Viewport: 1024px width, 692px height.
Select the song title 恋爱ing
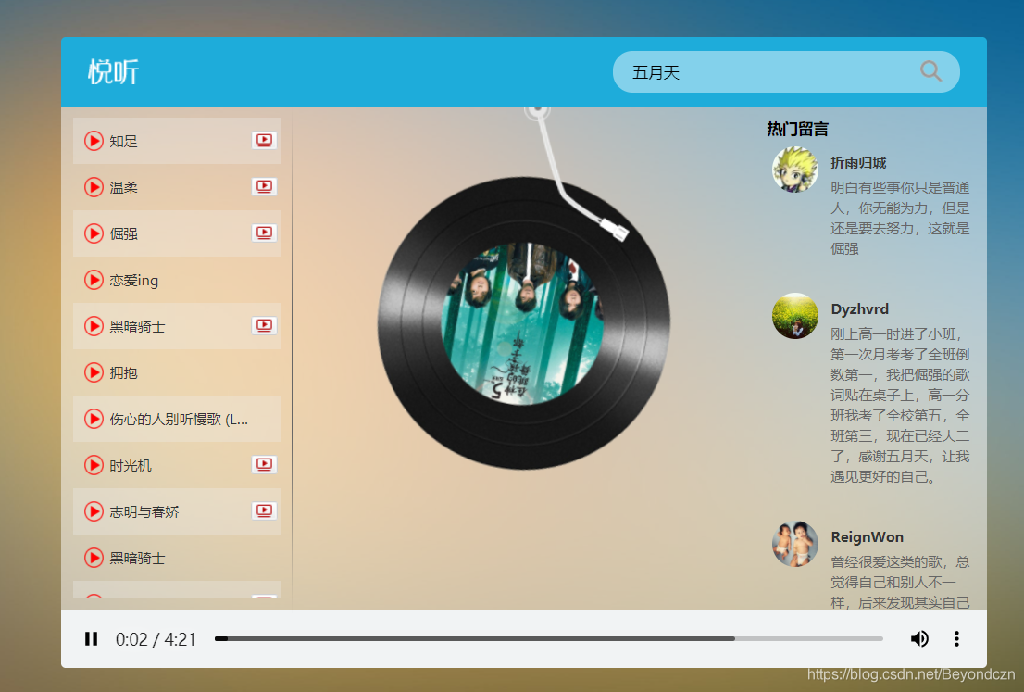click(134, 281)
